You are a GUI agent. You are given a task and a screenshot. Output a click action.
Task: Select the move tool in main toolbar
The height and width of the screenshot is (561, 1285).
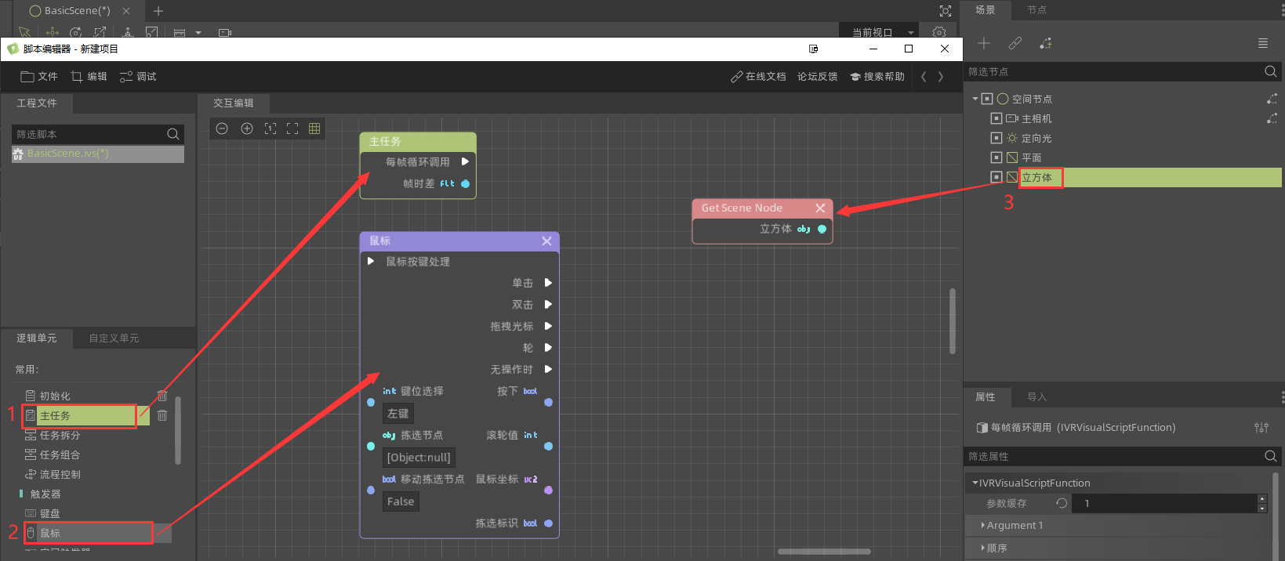(x=53, y=32)
